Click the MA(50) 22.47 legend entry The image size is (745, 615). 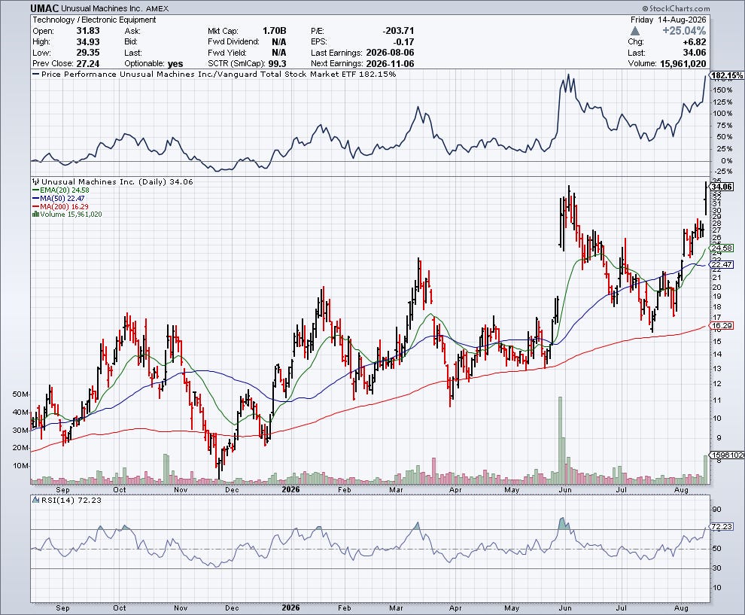click(59, 198)
